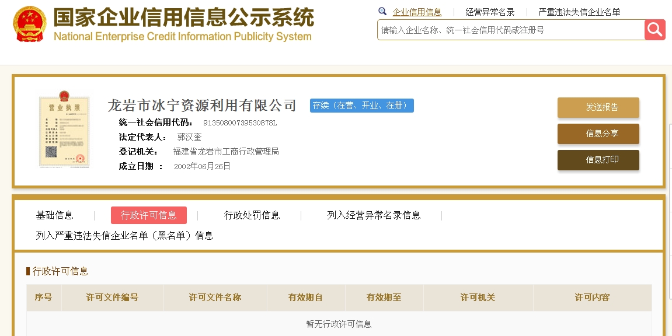Switch to the 行政许可信息 tab
The height and width of the screenshot is (336, 672).
click(x=149, y=215)
